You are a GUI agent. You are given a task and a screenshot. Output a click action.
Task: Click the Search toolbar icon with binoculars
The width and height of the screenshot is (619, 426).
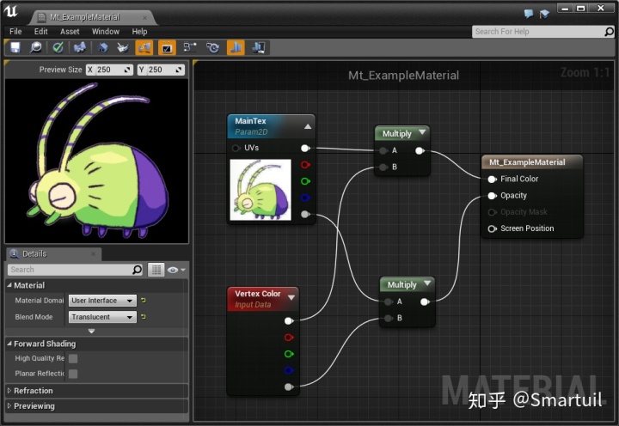click(80, 48)
